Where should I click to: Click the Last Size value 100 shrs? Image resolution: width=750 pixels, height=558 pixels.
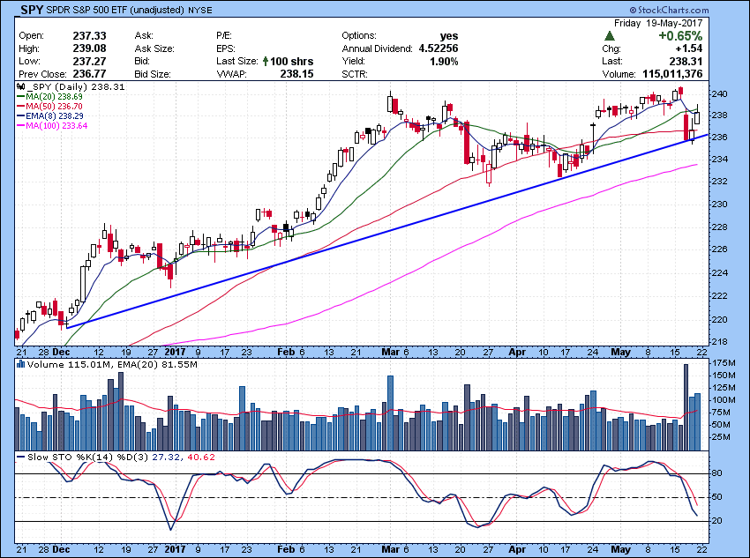[x=292, y=61]
